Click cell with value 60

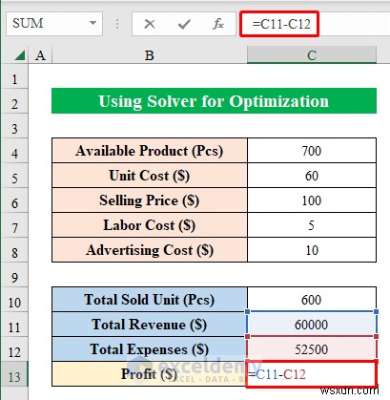pyautogui.click(x=312, y=176)
